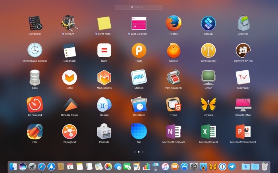The height and width of the screenshot is (173, 278).
Task: Open Numbers chart icon in Dock
Action: tap(146, 166)
